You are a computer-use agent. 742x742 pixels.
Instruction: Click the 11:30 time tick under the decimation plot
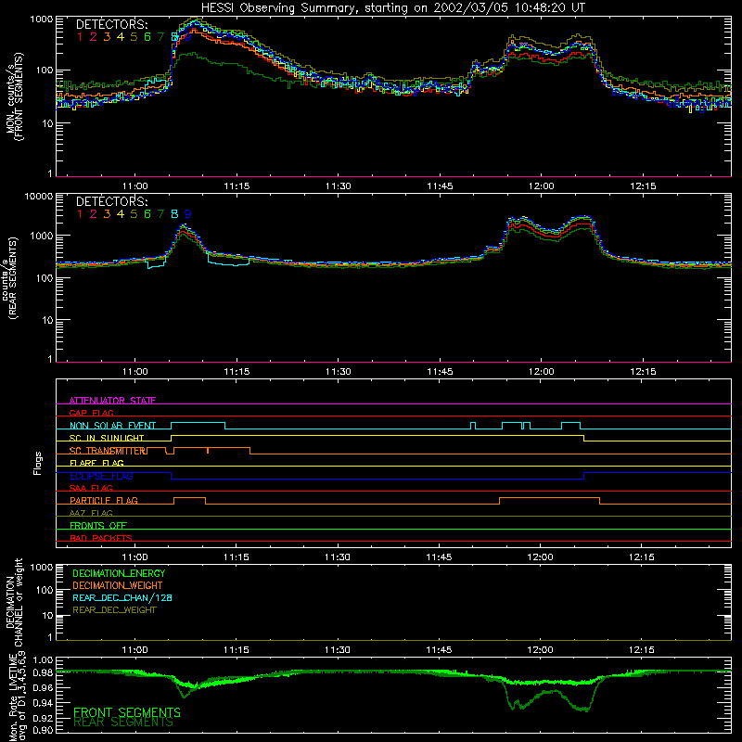337,650
